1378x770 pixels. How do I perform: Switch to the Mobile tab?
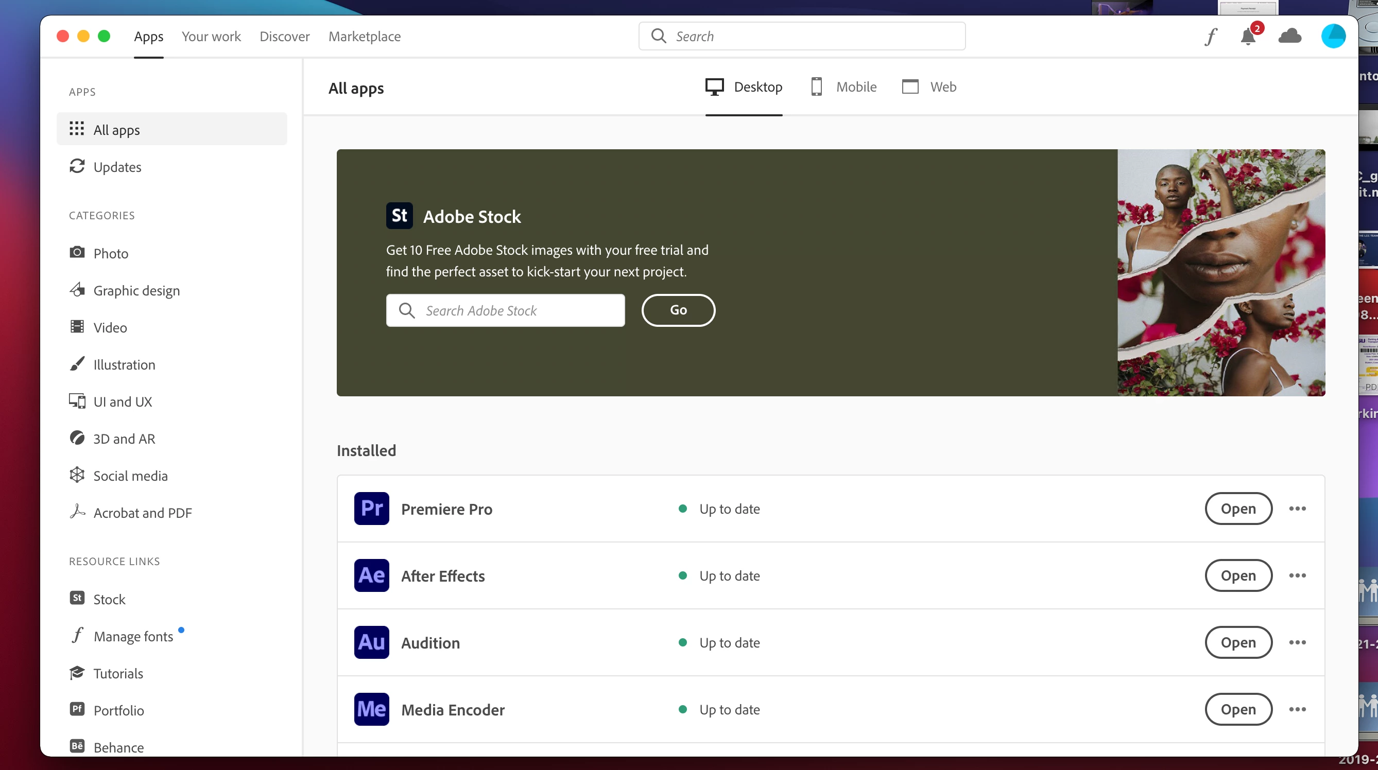pos(843,86)
